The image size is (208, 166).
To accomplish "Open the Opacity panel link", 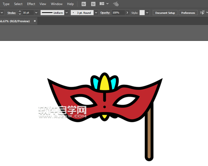I will coord(105,13).
